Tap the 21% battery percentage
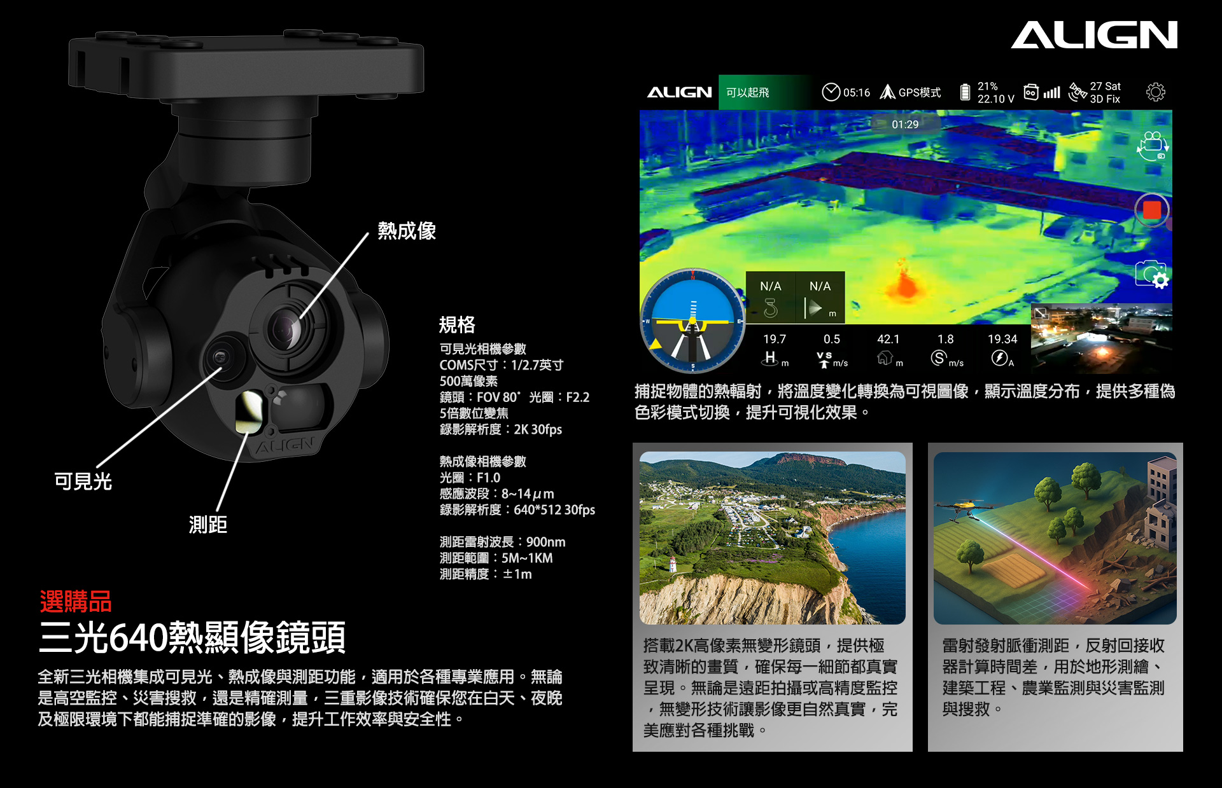Screen dimensions: 1222x788 click(988, 86)
